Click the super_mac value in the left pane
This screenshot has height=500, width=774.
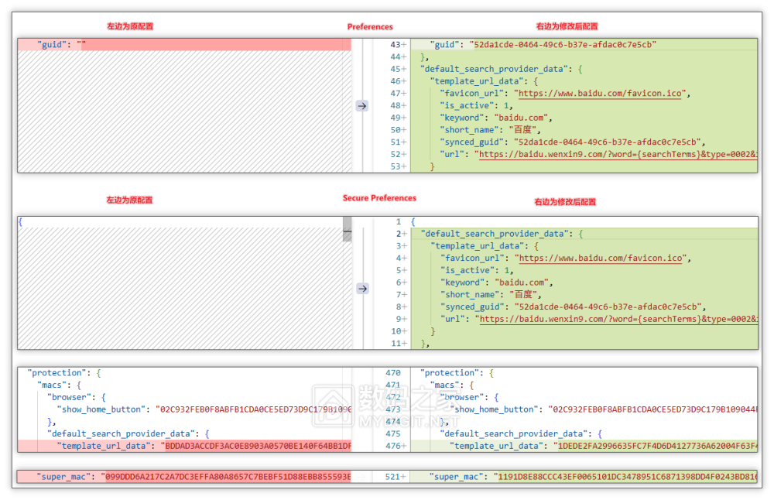228,477
